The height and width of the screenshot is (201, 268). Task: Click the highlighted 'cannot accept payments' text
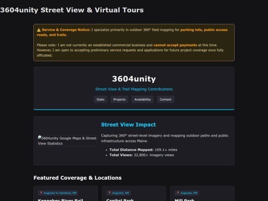coord(175,45)
